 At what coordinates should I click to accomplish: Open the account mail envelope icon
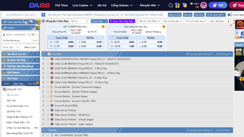pos(33,35)
